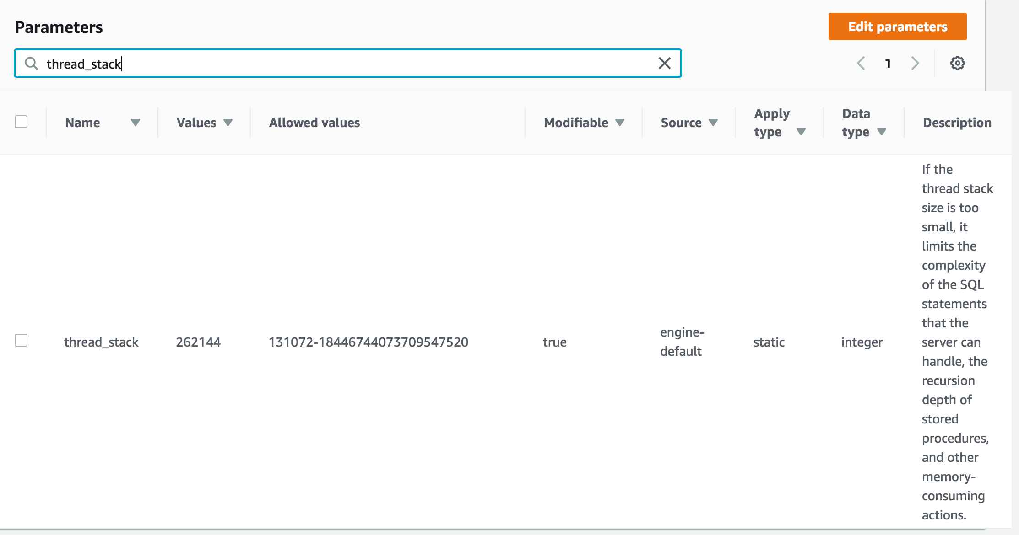Click the thread_stack parameter name
This screenshot has height=535, width=1019.
[101, 342]
